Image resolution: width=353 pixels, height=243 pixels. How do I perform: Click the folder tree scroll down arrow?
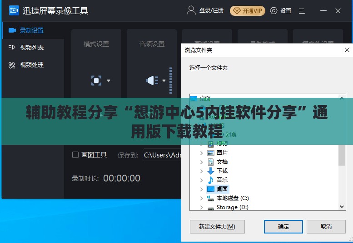[342, 207]
